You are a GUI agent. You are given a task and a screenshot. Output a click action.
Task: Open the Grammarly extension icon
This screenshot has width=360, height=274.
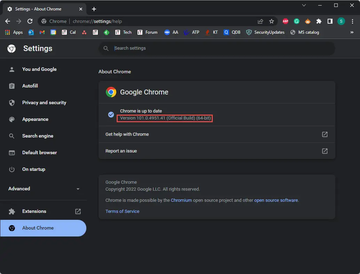click(297, 21)
